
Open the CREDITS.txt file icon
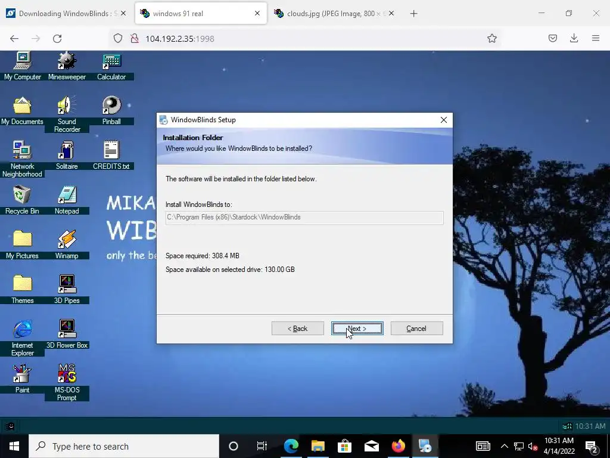[x=111, y=155]
